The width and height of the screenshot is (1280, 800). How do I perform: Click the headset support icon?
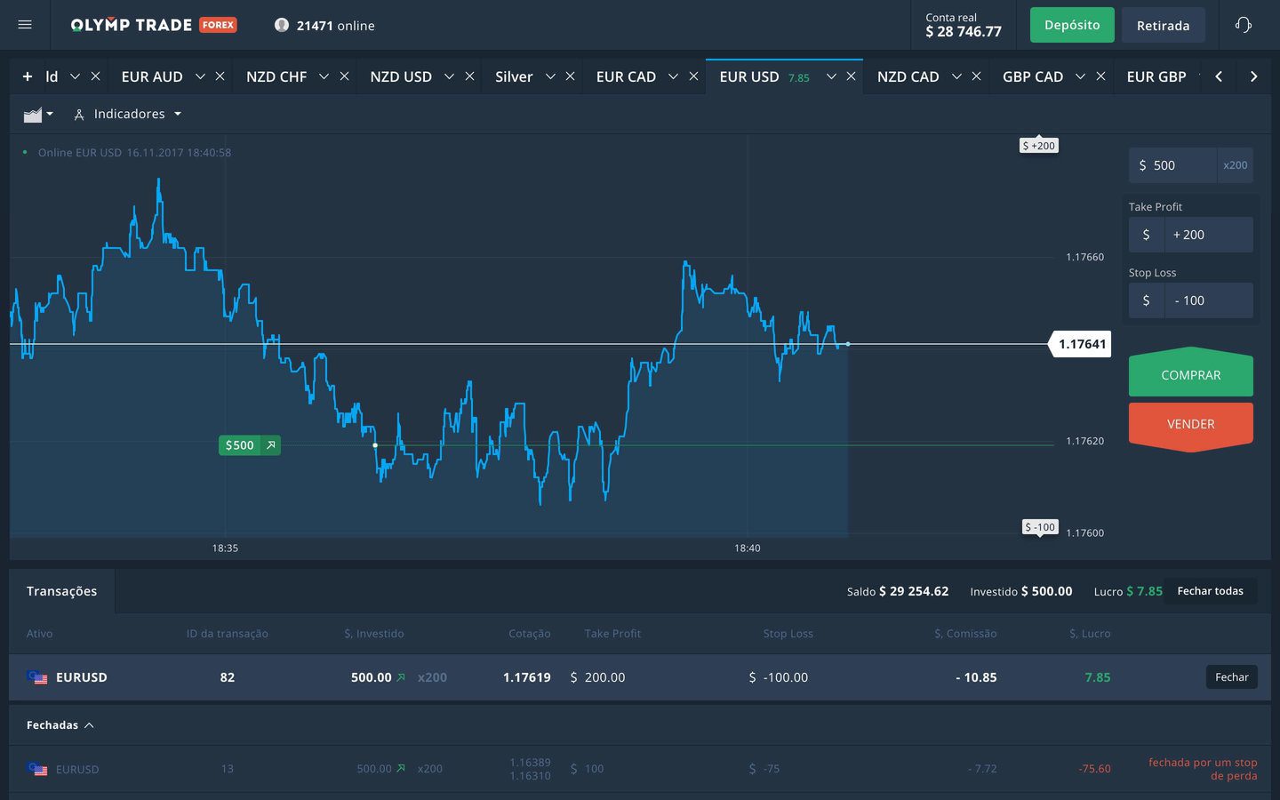pyautogui.click(x=1243, y=25)
